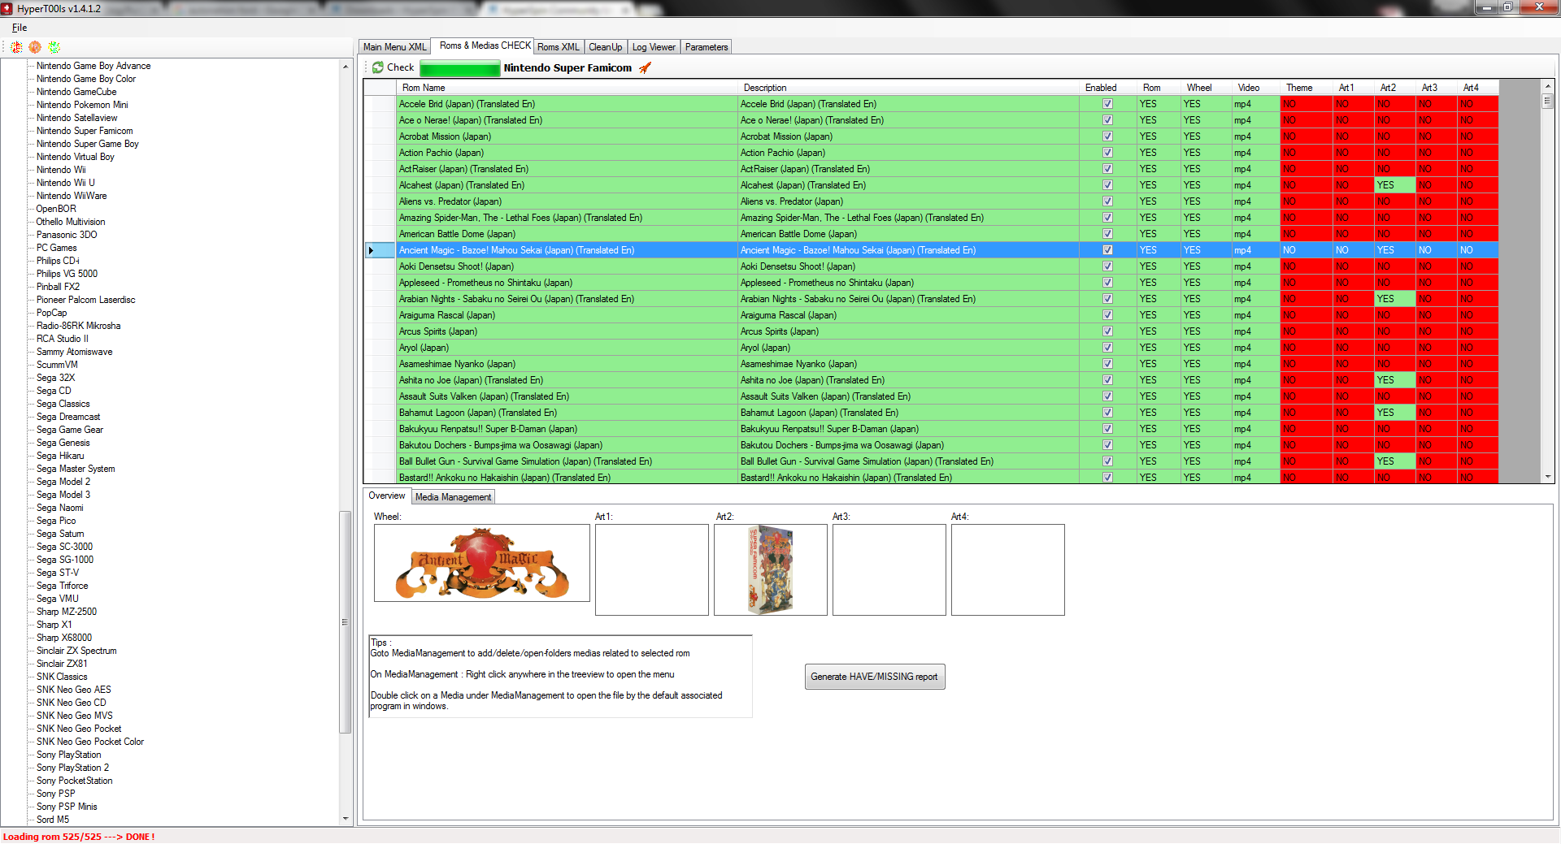Select Sony PlayStation 2 in tree
The height and width of the screenshot is (844, 1561).
72,768
